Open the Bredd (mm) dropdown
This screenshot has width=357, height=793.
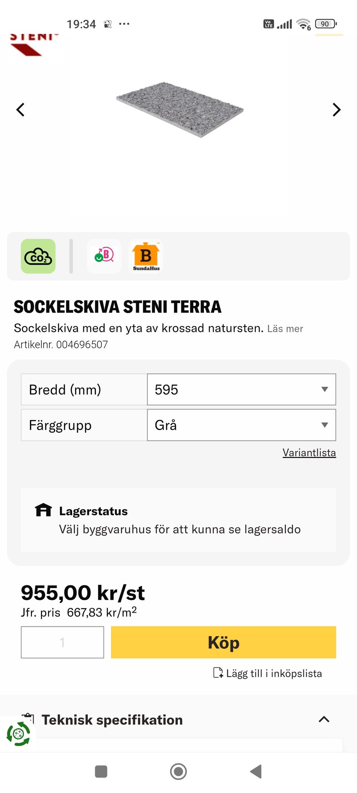pos(241,389)
